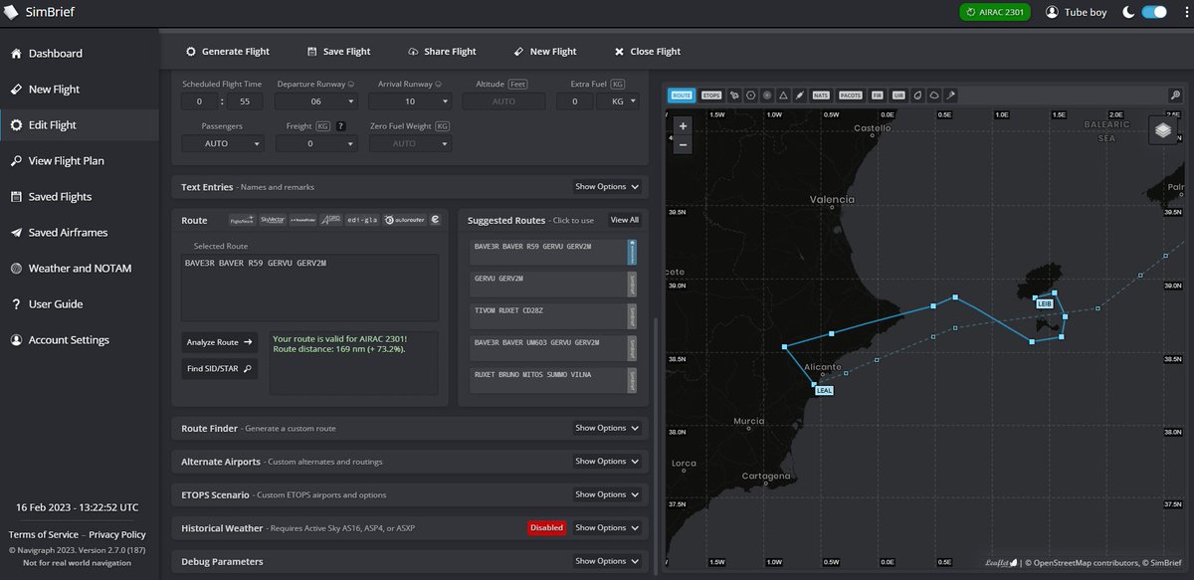This screenshot has height=580, width=1194.
Task: Toggle the ROUTE map display button
Action: point(681,95)
